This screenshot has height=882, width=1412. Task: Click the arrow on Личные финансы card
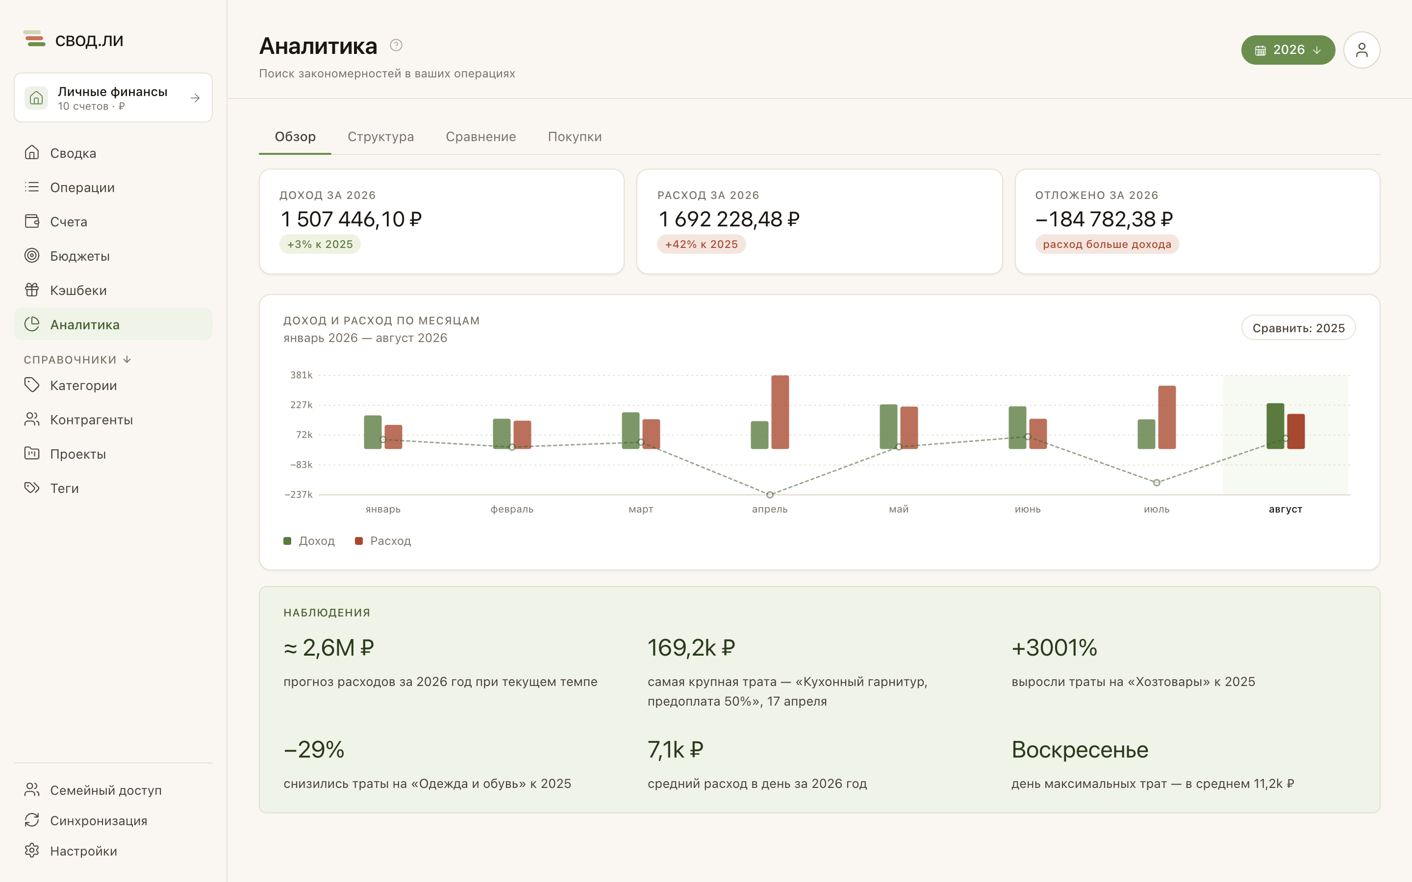(196, 98)
